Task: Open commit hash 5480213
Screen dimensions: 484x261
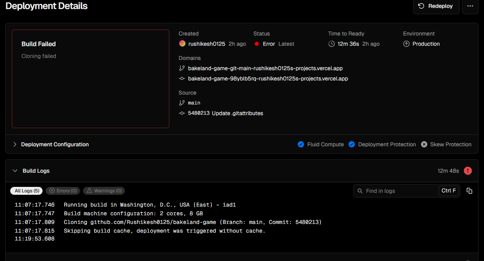Action: [199, 113]
